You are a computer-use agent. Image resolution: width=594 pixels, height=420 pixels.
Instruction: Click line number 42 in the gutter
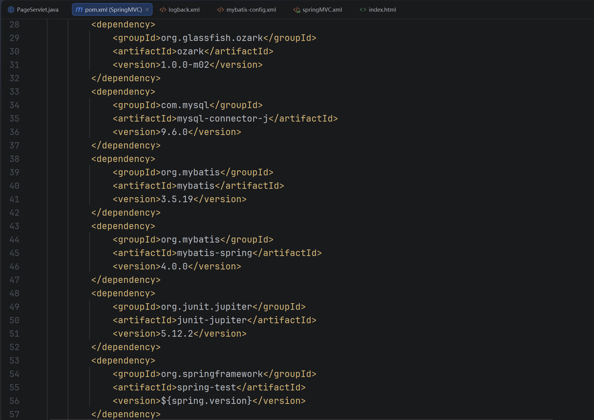tap(14, 213)
